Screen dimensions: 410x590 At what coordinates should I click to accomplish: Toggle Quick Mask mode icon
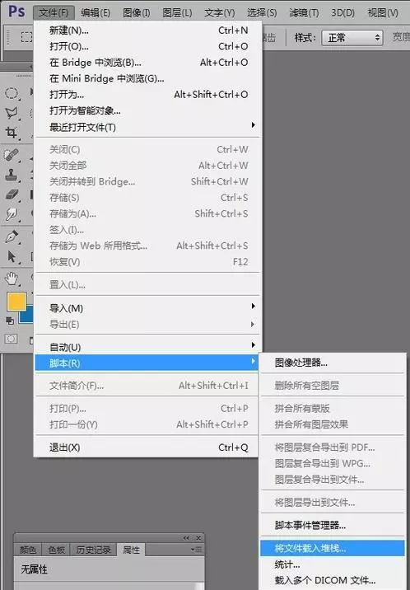[11, 339]
